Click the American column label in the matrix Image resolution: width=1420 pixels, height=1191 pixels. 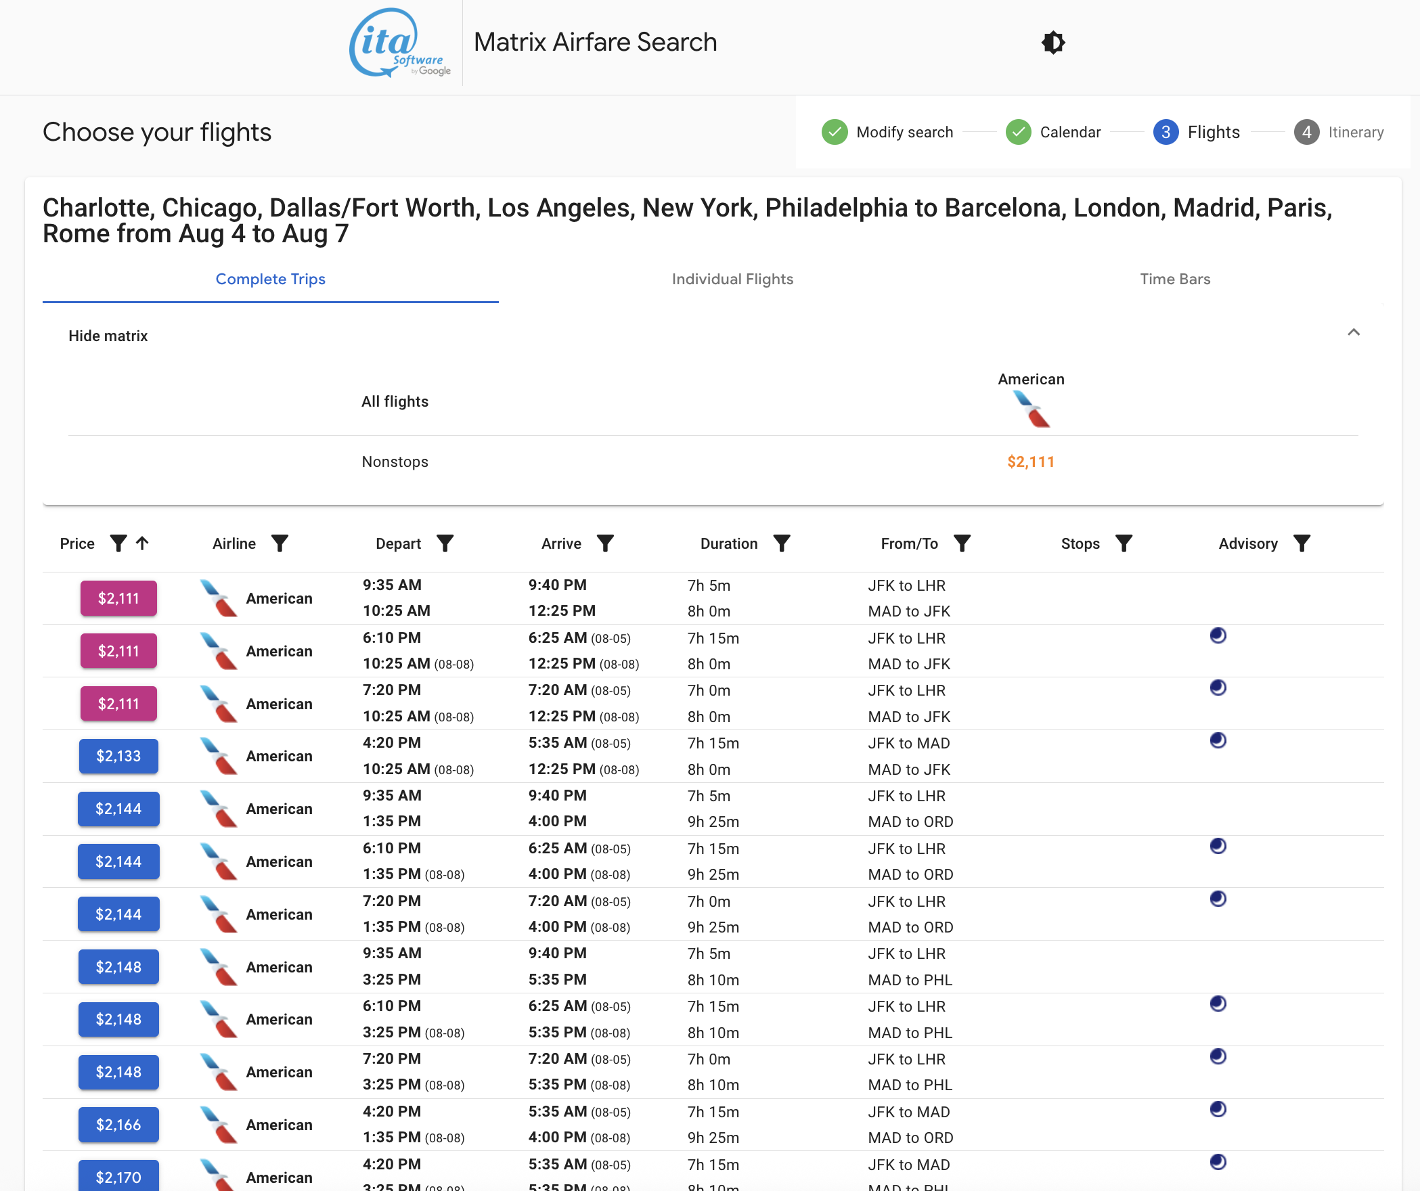tap(1031, 379)
